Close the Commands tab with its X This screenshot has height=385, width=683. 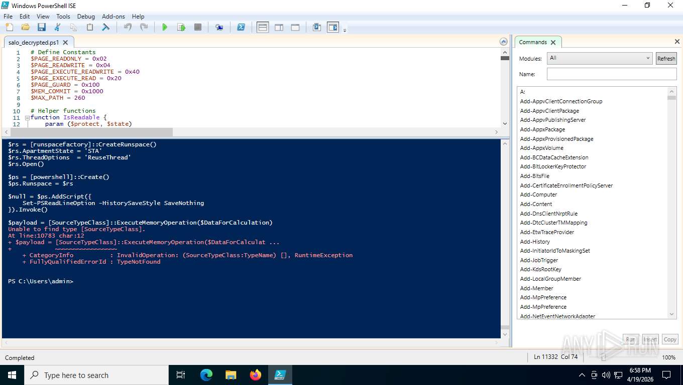click(553, 43)
